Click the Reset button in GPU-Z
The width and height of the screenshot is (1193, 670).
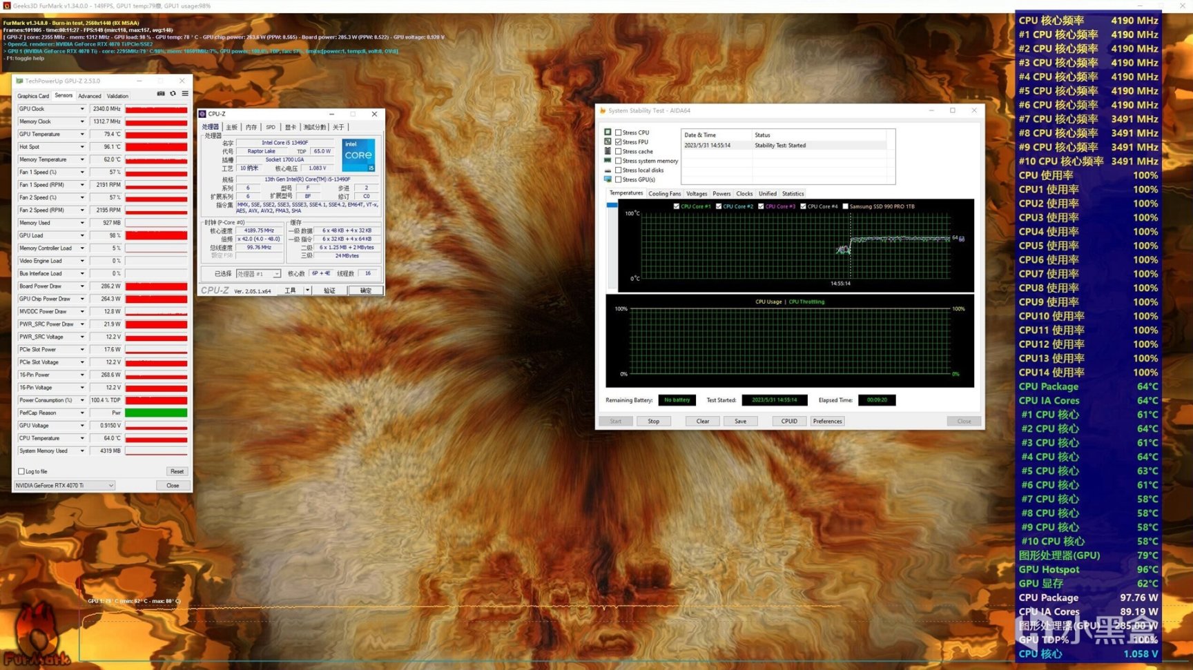coord(177,471)
